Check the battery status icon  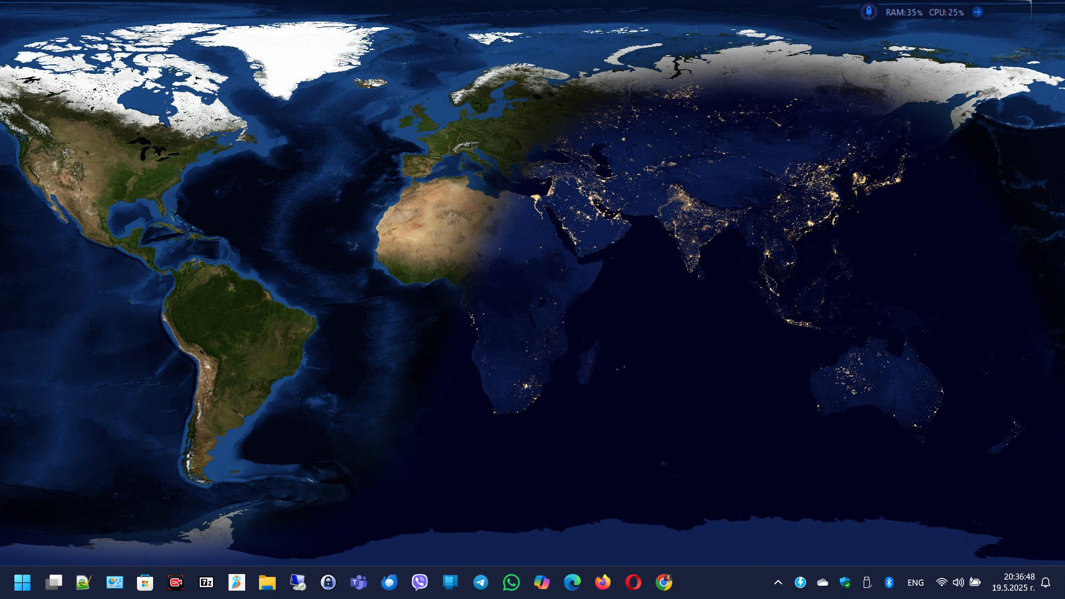coord(975,582)
